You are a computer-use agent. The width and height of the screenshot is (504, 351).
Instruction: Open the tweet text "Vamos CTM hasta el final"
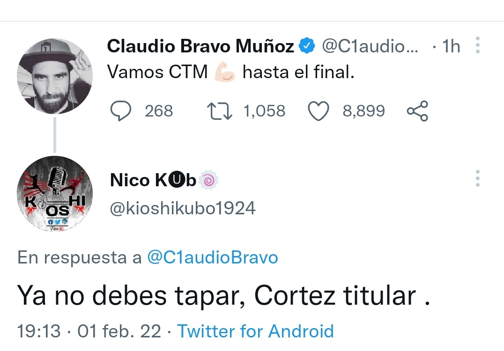click(x=230, y=73)
